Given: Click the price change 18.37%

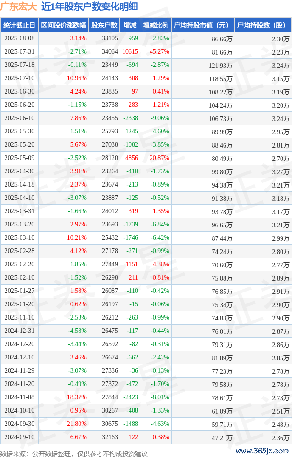Looking at the screenshot, I should pos(77,397).
